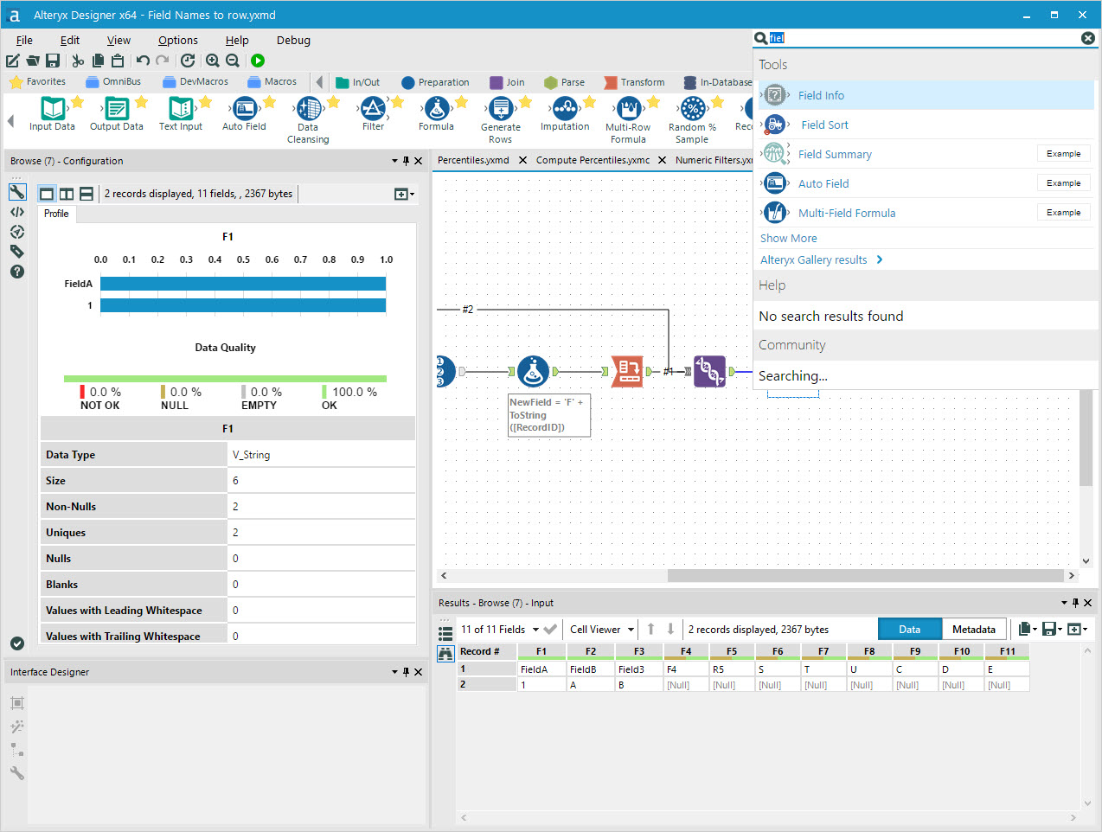Open new window dropdown in Browse configuration
The width and height of the screenshot is (1102, 832).
(404, 194)
